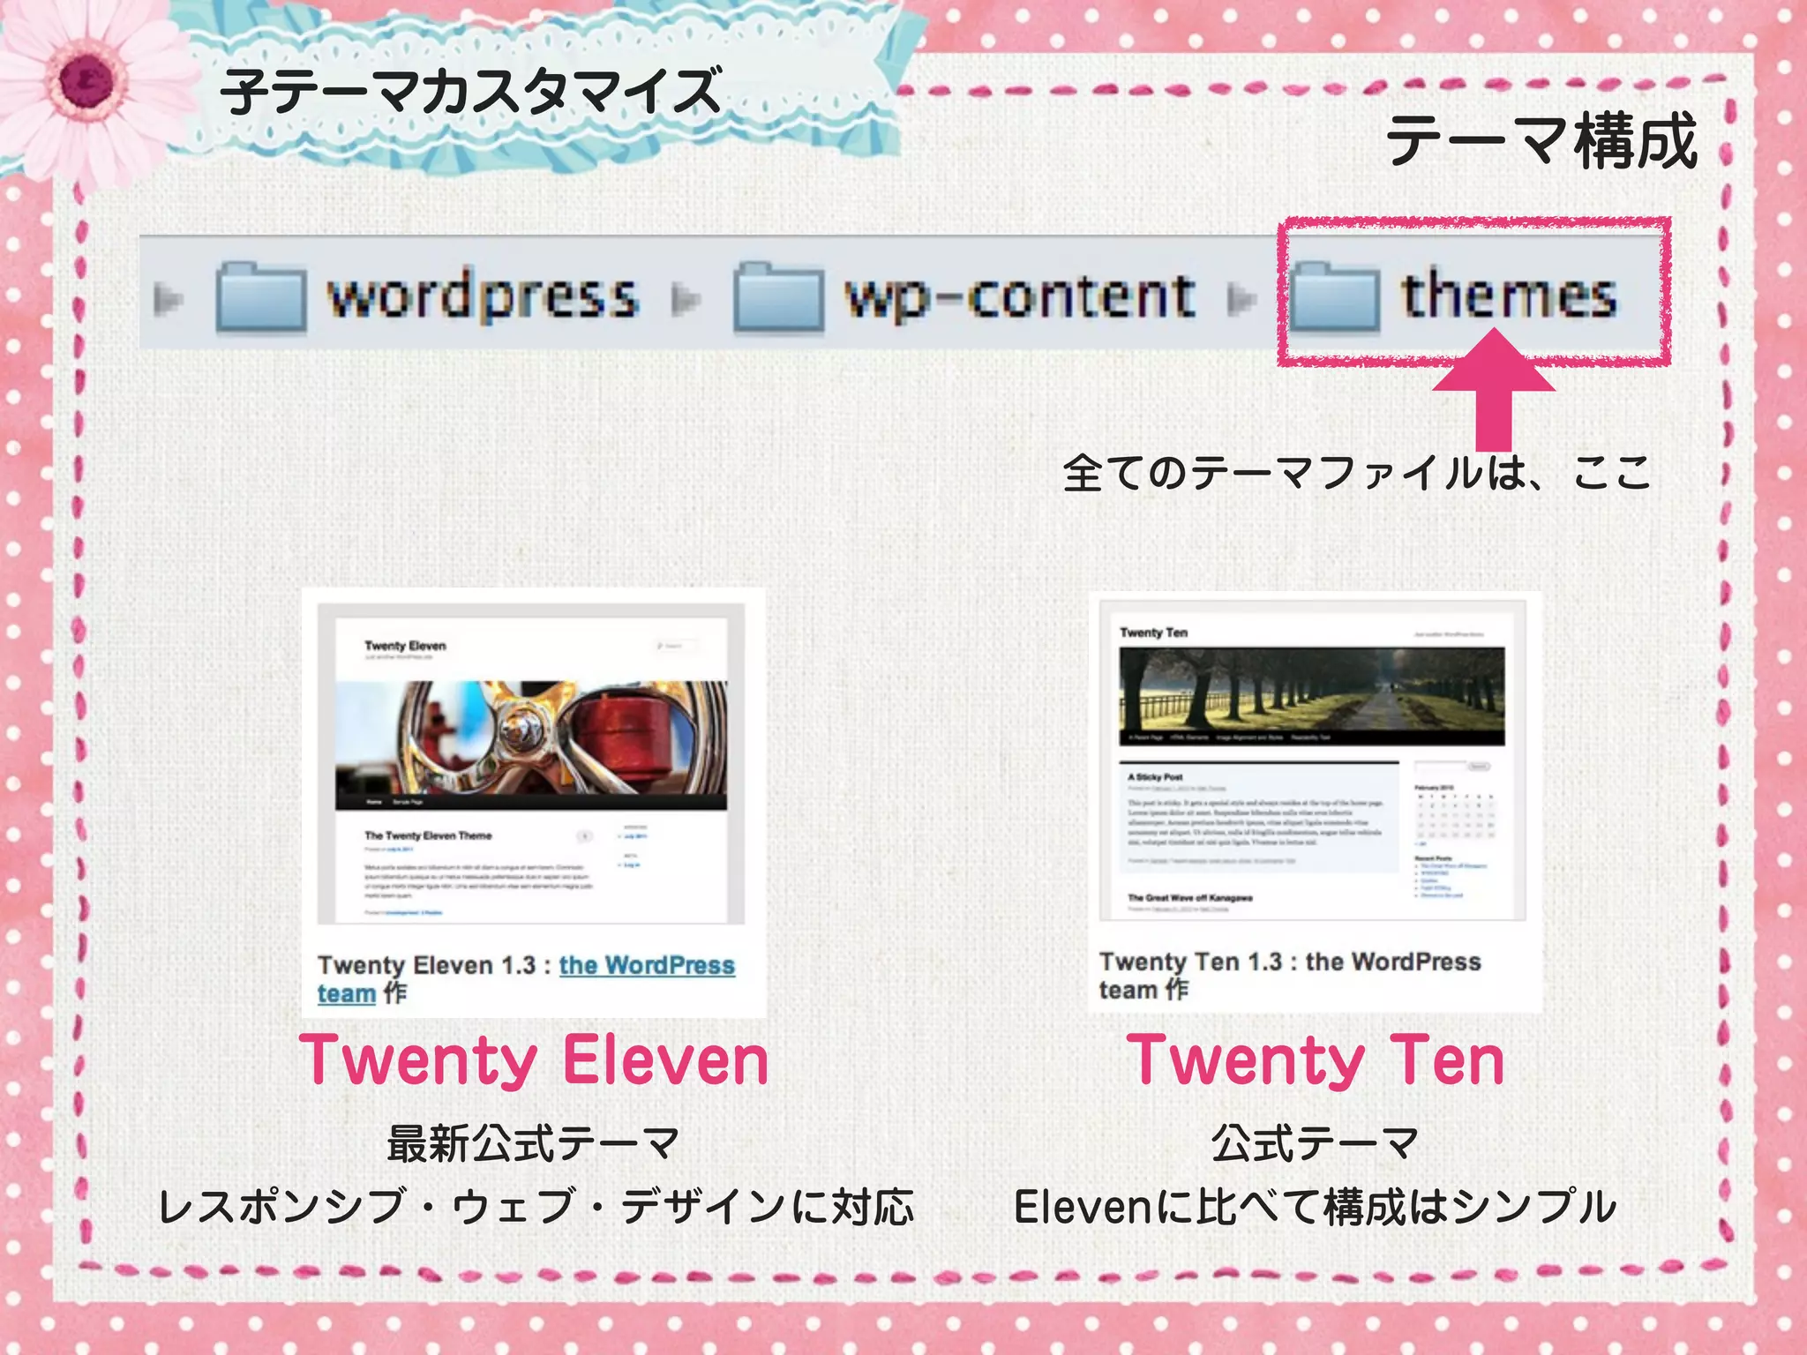The image size is (1807, 1355).
Task: Click the 公式テーマ text under Twenty Ten
Action: pyautogui.click(x=1315, y=1143)
